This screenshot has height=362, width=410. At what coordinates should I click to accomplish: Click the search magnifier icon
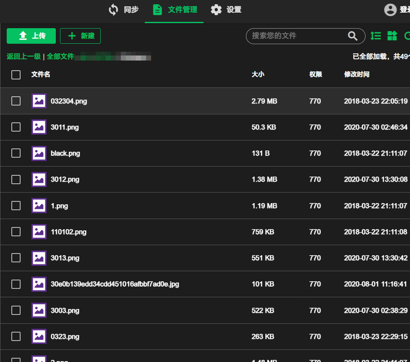point(353,36)
